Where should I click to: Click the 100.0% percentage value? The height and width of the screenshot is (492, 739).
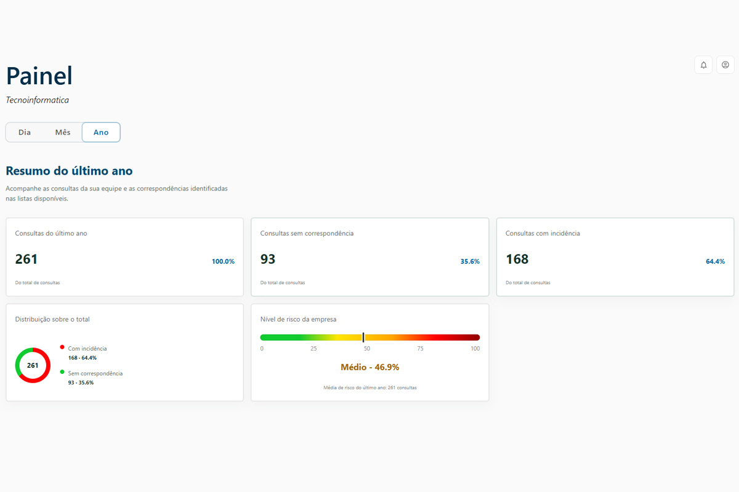pos(223,261)
